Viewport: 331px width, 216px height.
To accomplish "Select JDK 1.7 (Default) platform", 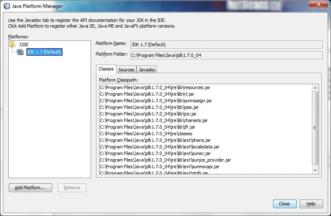I will coord(44,52).
